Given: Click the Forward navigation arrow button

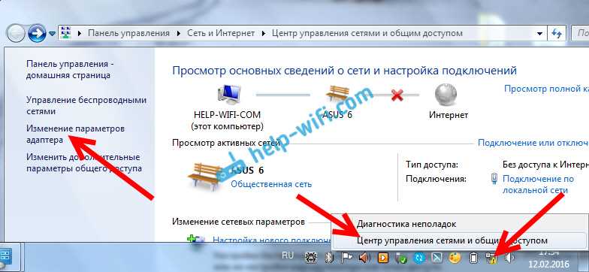Looking at the screenshot, I should pyautogui.click(x=38, y=33).
